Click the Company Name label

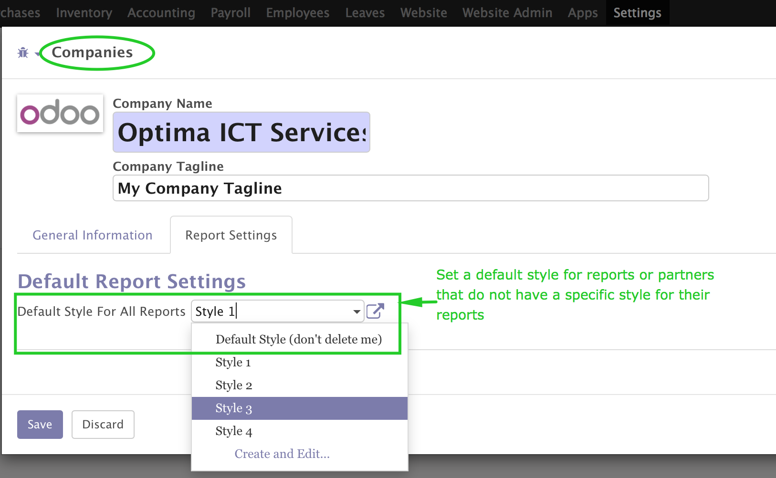pos(162,104)
